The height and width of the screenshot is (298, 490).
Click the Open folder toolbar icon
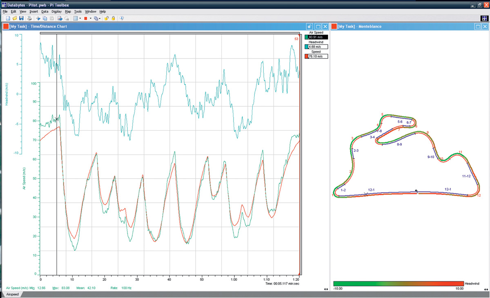pos(14,18)
